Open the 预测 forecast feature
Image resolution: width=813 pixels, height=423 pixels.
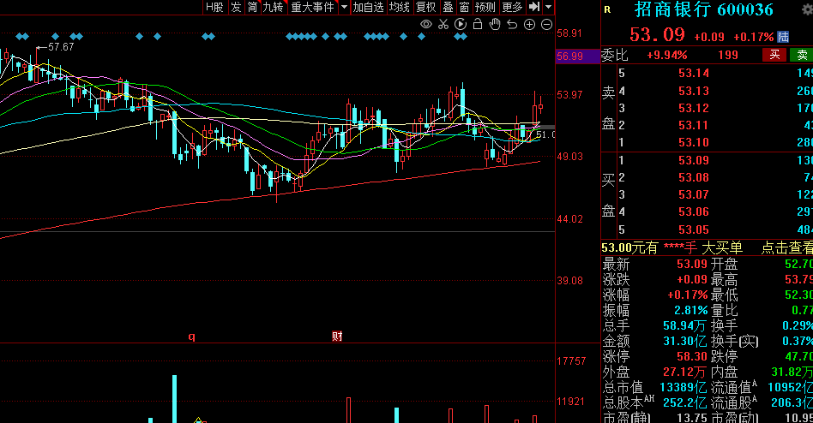[x=485, y=7]
